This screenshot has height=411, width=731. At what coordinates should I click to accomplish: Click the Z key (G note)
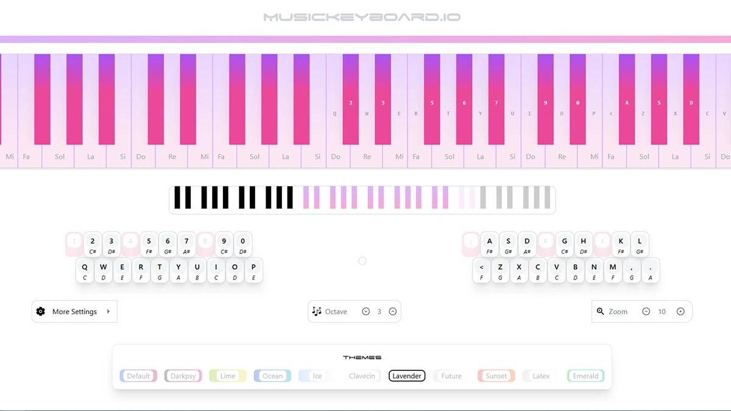pos(500,270)
